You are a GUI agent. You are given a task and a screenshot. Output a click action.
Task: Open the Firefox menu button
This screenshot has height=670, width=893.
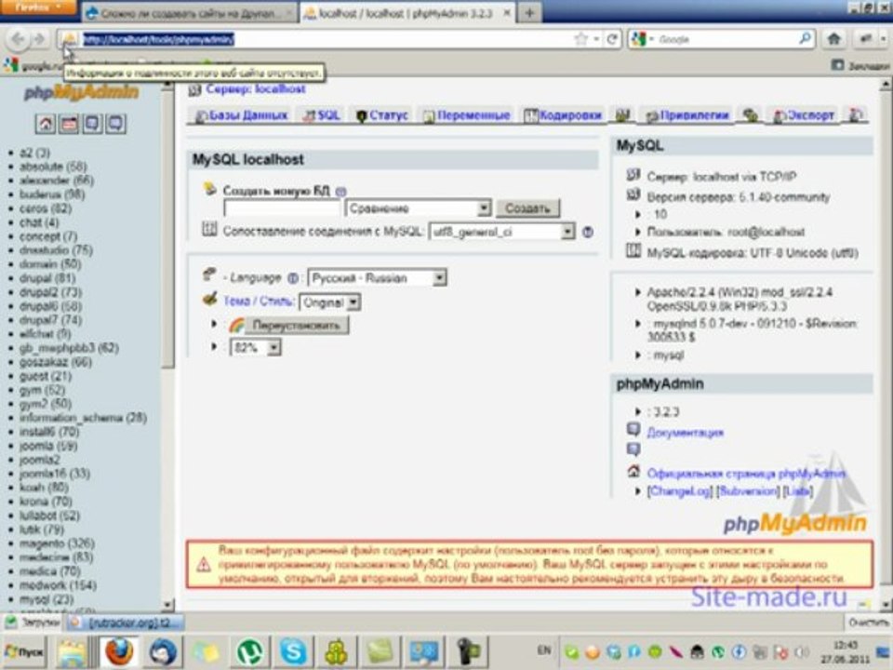[38, 7]
